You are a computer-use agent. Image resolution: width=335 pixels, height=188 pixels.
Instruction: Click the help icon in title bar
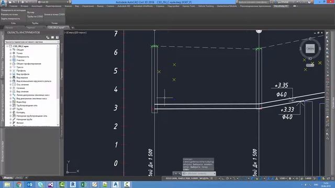tap(309, 2)
